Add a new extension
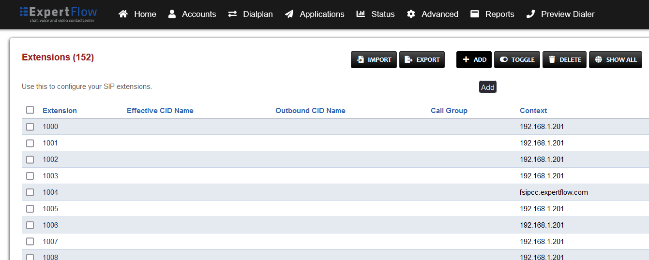 point(474,59)
